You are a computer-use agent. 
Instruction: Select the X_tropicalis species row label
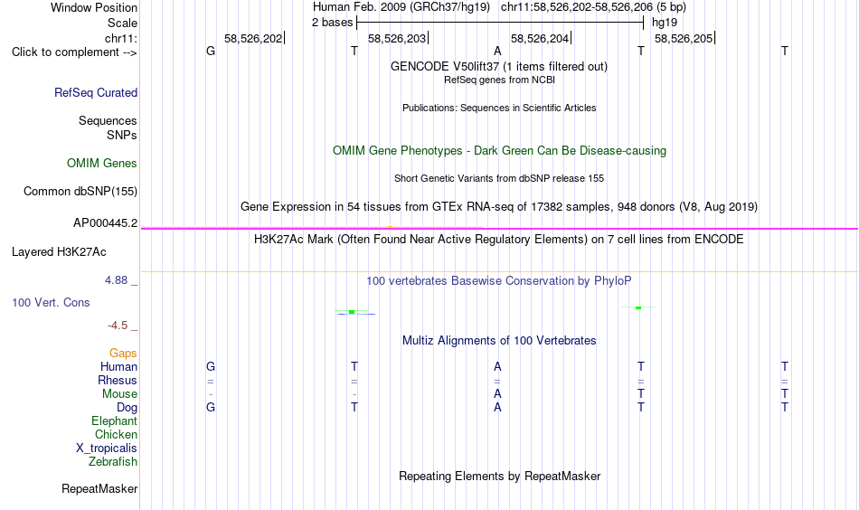pos(107,449)
